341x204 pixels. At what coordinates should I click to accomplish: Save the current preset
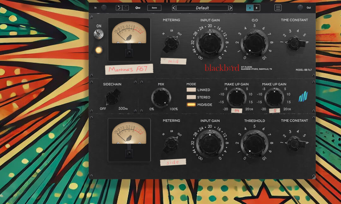click(x=154, y=8)
